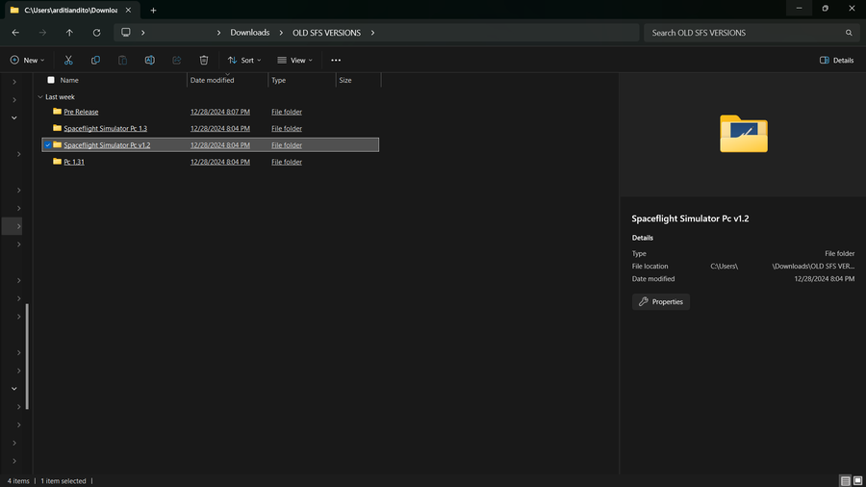Screen dimensions: 866x487
Task: Click File folder type of Pc 1.31
Action: click(287, 162)
